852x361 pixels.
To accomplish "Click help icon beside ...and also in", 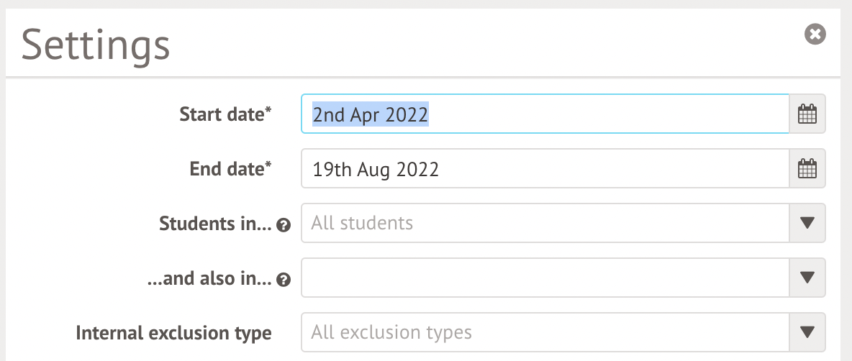I will (x=284, y=280).
